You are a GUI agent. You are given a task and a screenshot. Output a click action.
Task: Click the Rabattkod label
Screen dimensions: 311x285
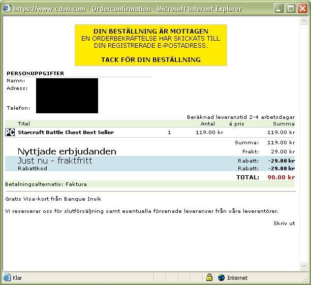tap(33, 168)
